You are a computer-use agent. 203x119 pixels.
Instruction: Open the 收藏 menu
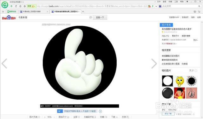[170, 2]
